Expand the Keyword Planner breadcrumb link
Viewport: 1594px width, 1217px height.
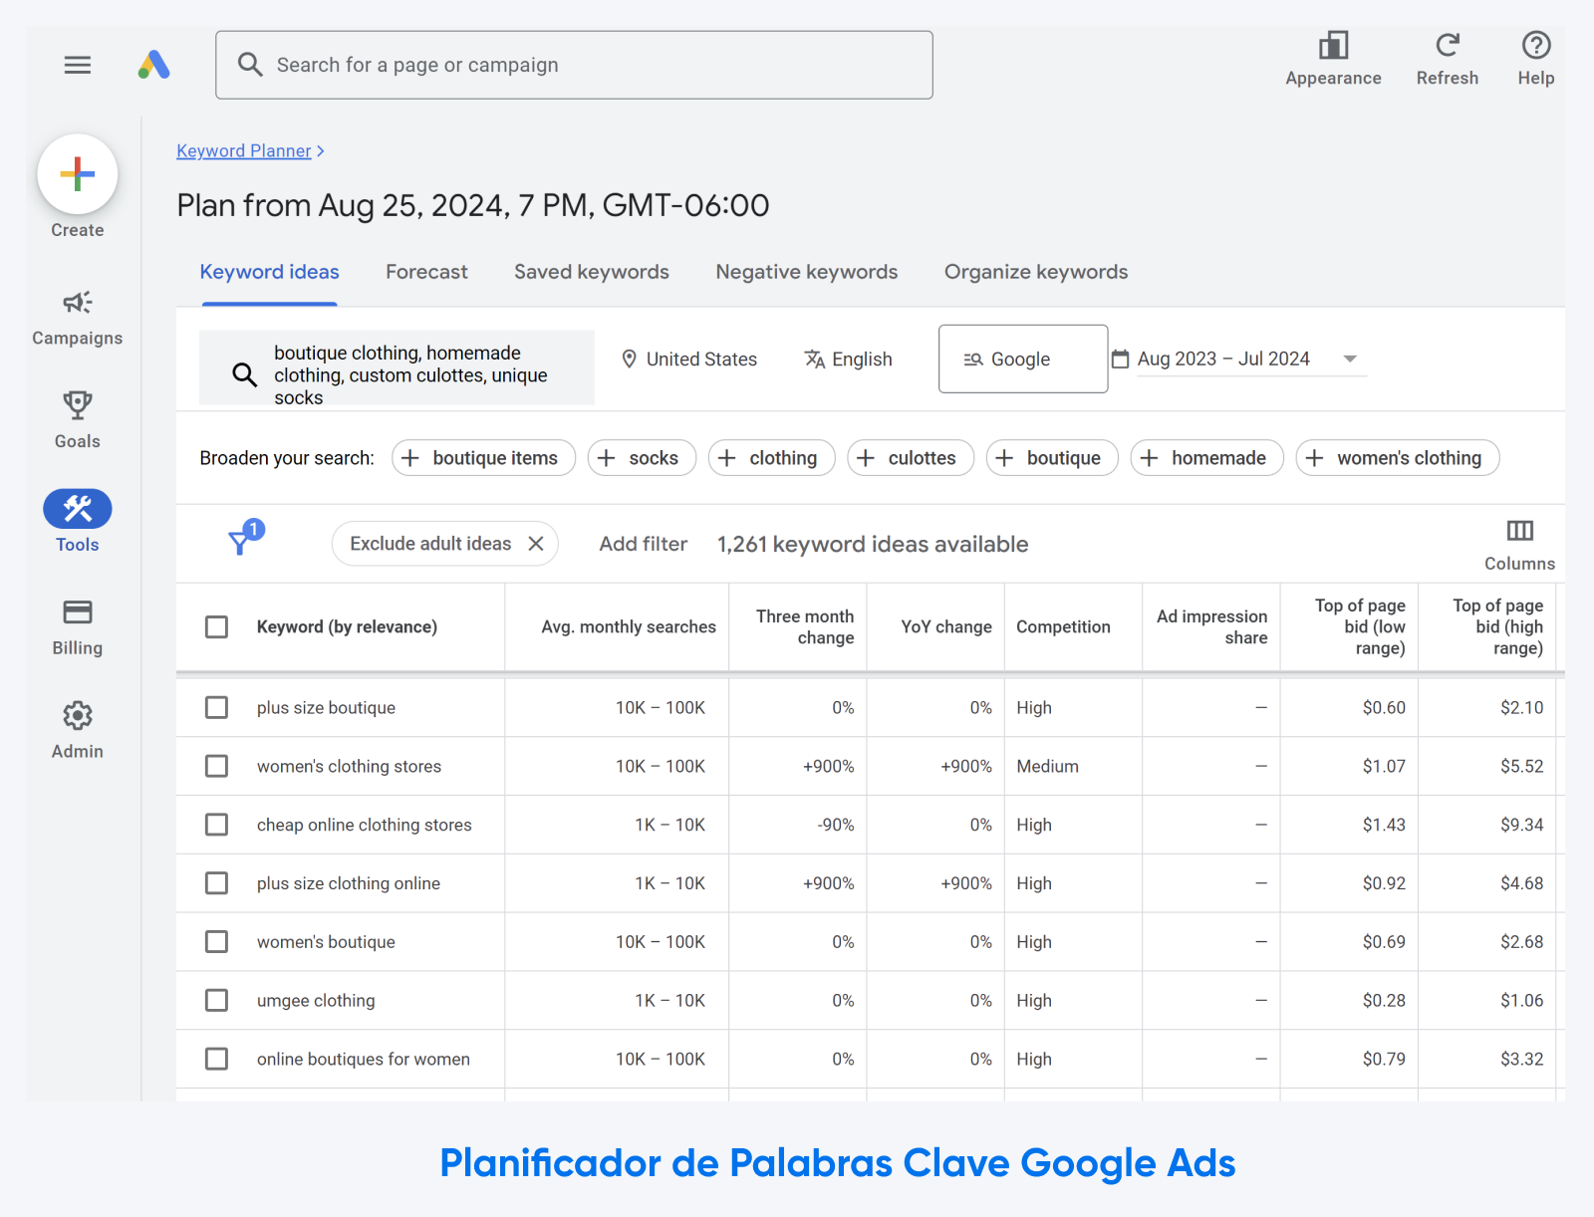(244, 150)
